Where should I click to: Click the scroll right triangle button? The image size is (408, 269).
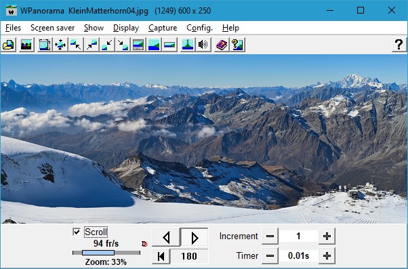click(x=195, y=237)
